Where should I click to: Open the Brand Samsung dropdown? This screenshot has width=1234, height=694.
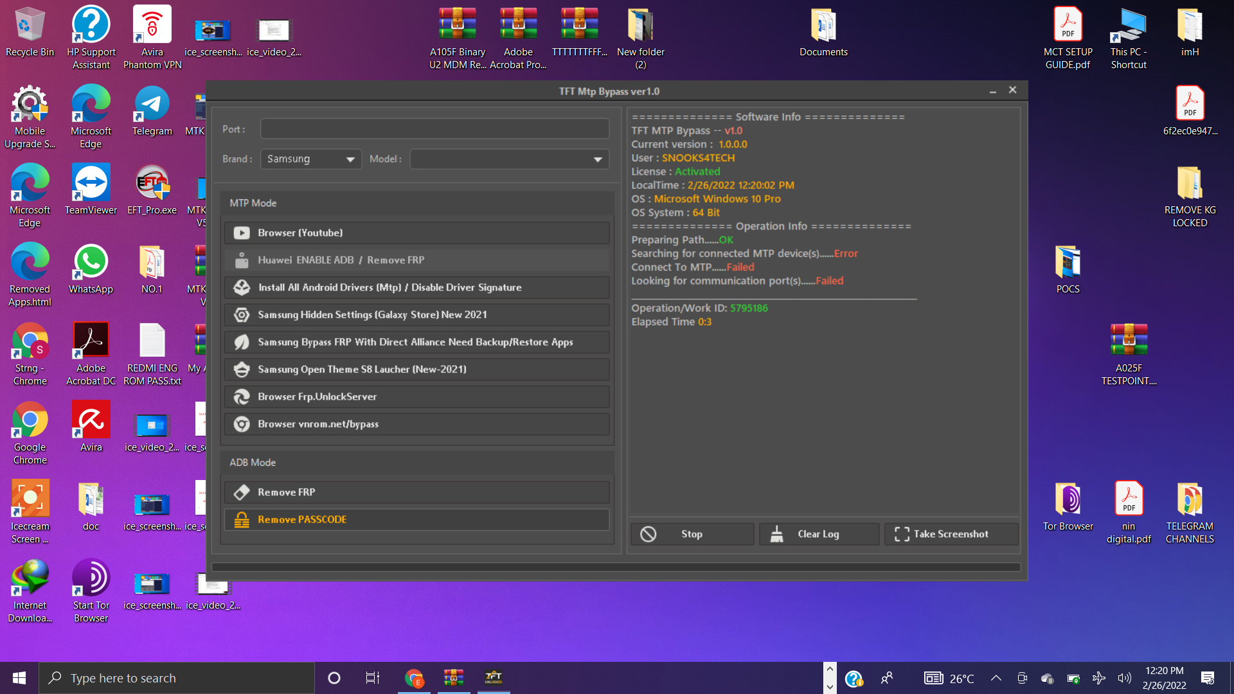click(x=311, y=159)
